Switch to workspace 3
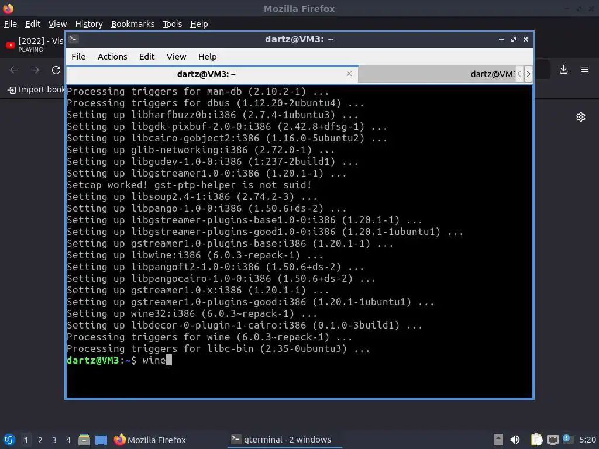The image size is (599, 449). click(x=54, y=440)
